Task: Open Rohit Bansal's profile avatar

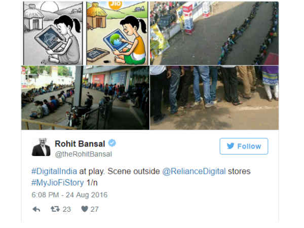Action: pyautogui.click(x=41, y=147)
